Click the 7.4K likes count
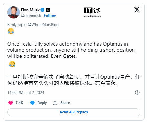Image resolution: width=147 pixels, height=122 pixels. pos(19,103)
